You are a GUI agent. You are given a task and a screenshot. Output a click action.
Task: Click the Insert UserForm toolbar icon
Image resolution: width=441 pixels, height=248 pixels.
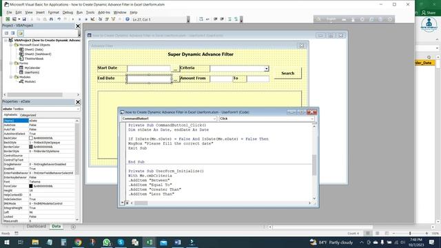(x=14, y=19)
